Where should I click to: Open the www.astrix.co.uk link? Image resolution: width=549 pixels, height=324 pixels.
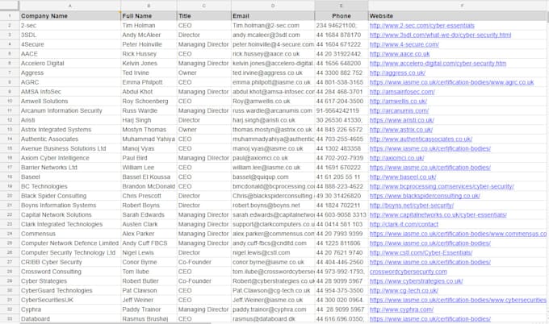tap(401, 130)
